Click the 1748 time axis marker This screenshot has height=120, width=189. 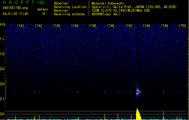click(x=146, y=26)
